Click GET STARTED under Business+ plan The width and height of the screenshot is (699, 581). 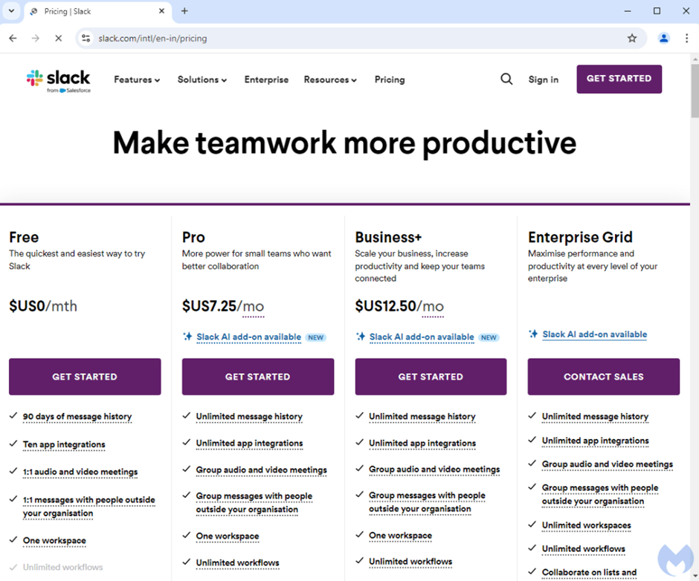click(x=431, y=377)
